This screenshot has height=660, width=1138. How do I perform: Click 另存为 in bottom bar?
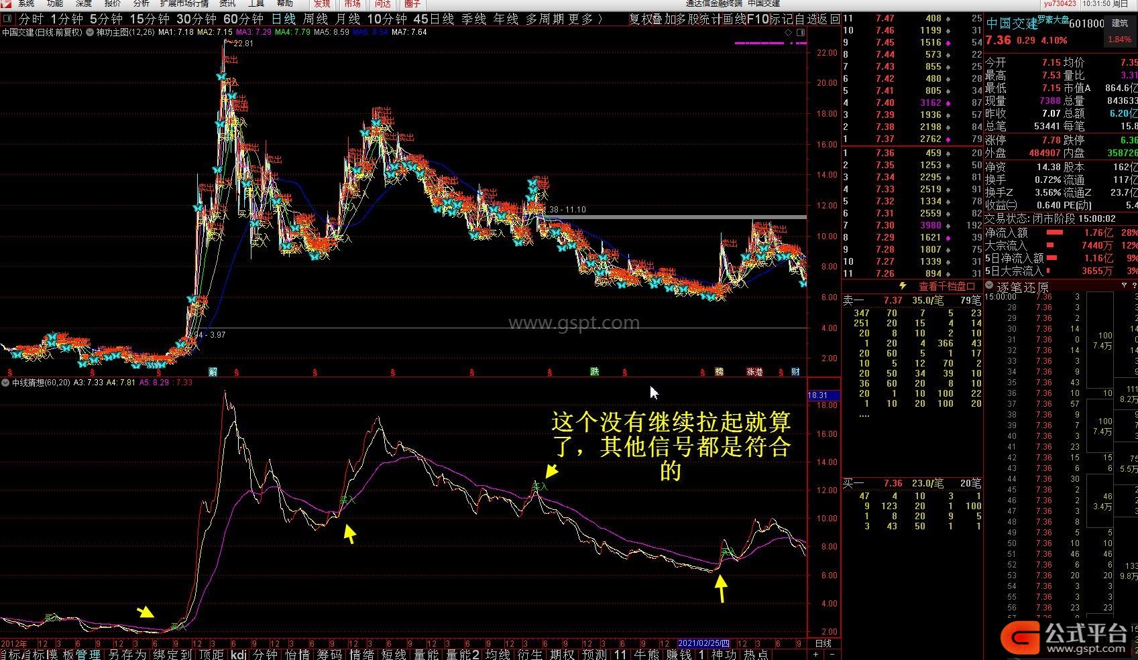(x=127, y=654)
